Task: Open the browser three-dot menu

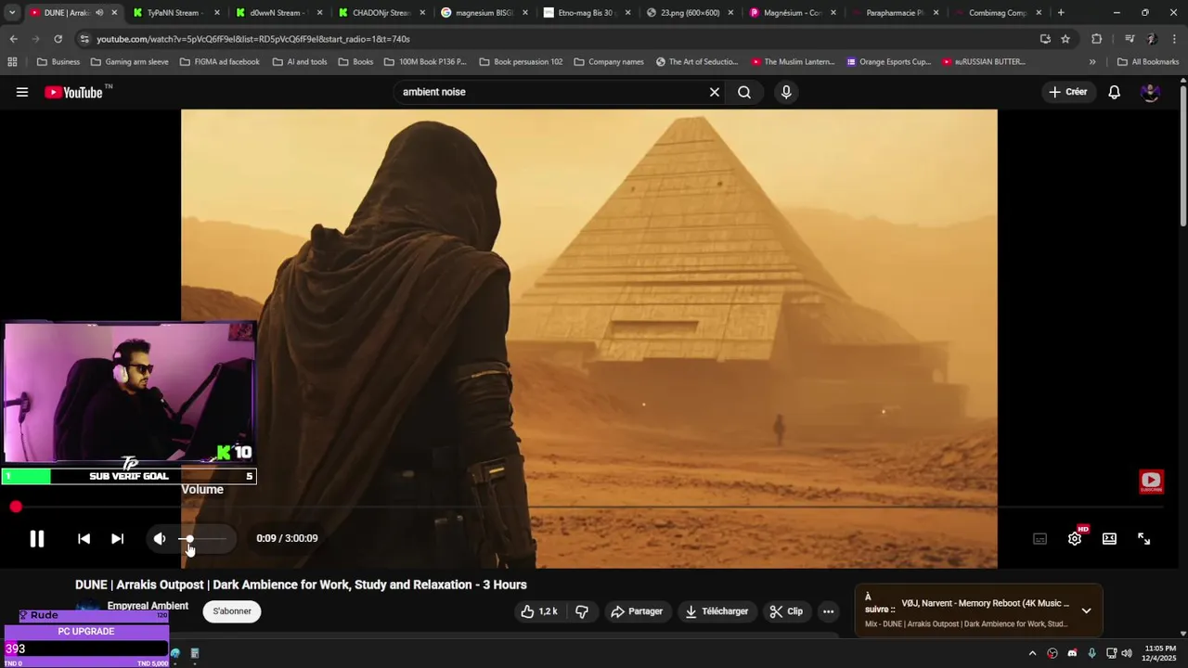Action: click(x=1175, y=39)
